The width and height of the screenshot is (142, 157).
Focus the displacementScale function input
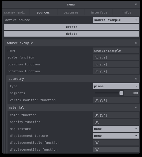point(116,143)
